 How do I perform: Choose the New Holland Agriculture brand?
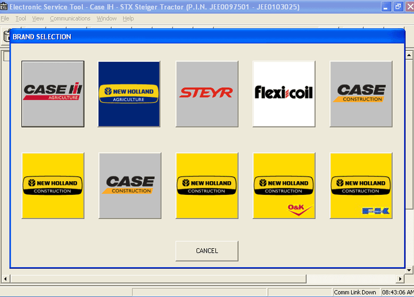129,94
